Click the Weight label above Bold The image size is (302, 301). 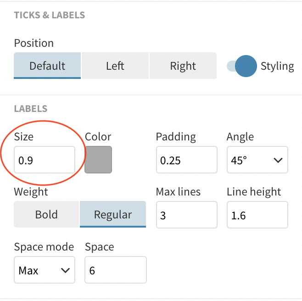(x=31, y=191)
